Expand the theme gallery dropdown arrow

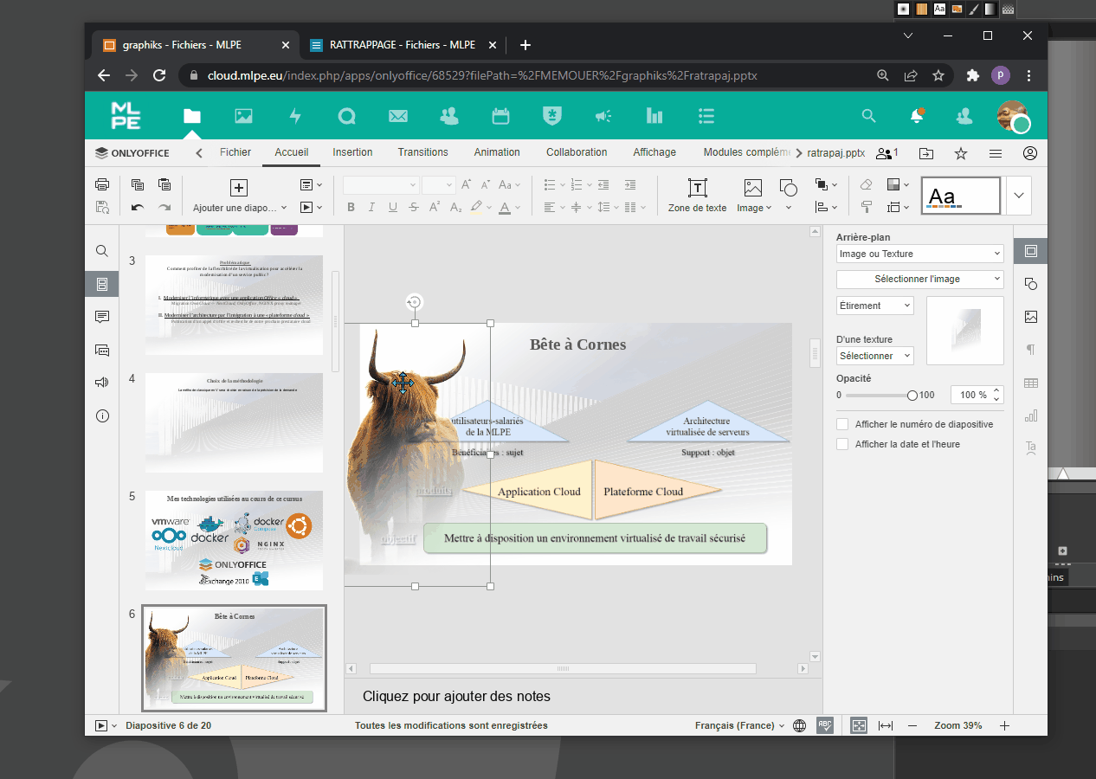tap(1019, 196)
